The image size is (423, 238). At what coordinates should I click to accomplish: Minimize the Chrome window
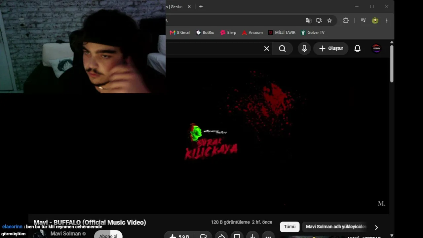point(357,7)
